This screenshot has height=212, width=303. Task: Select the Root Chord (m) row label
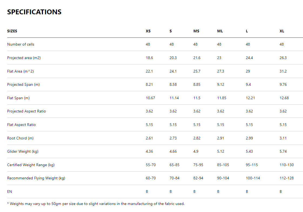click(20, 138)
